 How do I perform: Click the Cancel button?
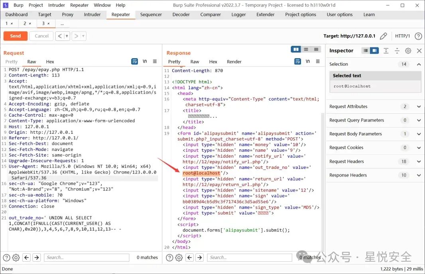coord(41,36)
